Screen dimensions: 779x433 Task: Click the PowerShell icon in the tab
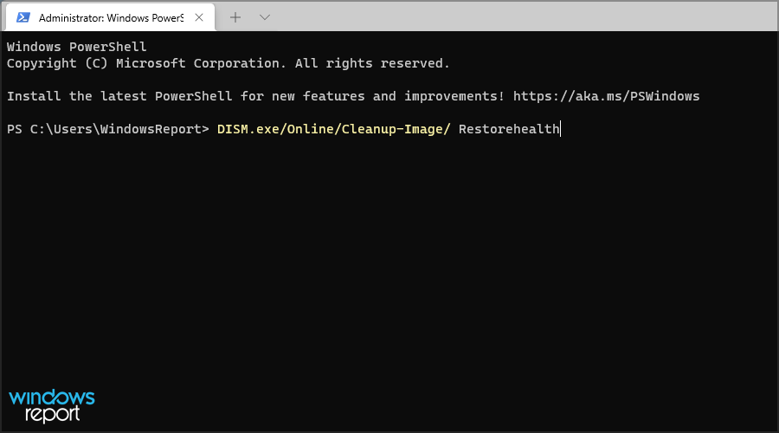click(x=24, y=17)
